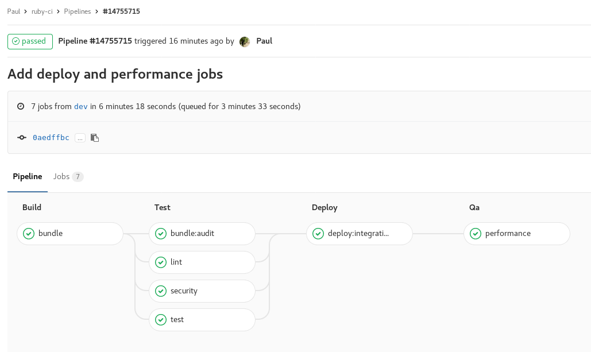Switch to the Jobs tab
The height and width of the screenshot is (360, 591).
pos(68,176)
